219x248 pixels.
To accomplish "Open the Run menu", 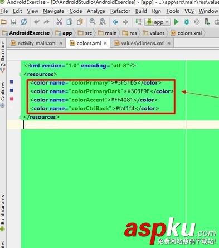I will click(157, 11).
